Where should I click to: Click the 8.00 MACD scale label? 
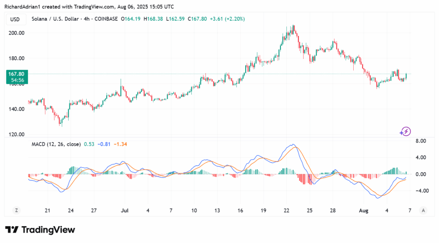coord(421,141)
